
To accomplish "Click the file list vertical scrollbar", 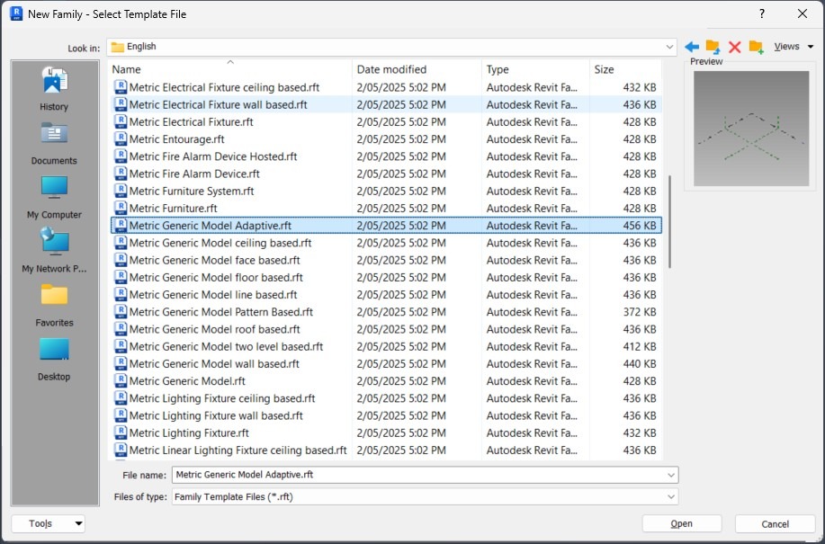I will coord(669,220).
